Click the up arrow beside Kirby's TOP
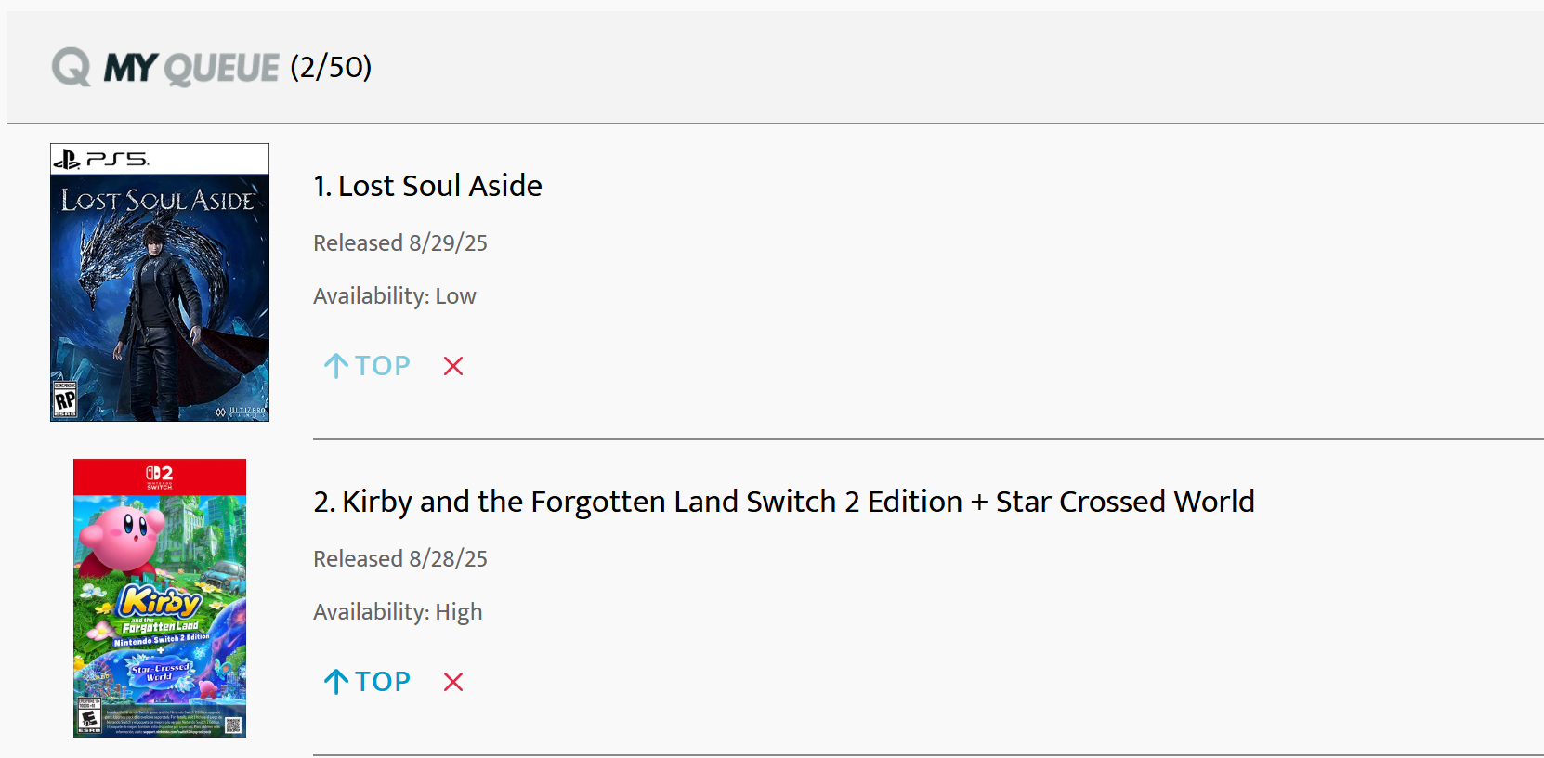Viewport: 1544px width, 758px height. pyautogui.click(x=335, y=682)
